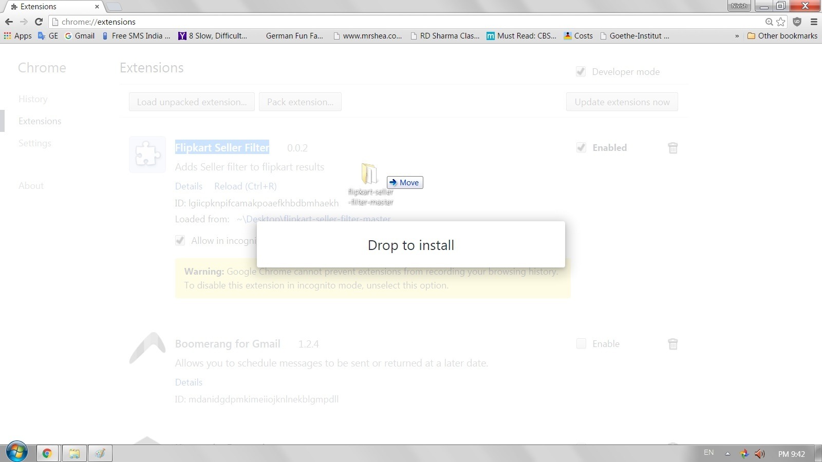Viewport: 822px width, 462px height.
Task: Click the Boomerang for Gmail title text
Action: point(228,344)
